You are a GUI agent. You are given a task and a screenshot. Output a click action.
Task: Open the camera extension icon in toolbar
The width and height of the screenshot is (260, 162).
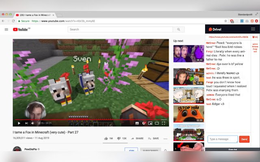[247, 21]
